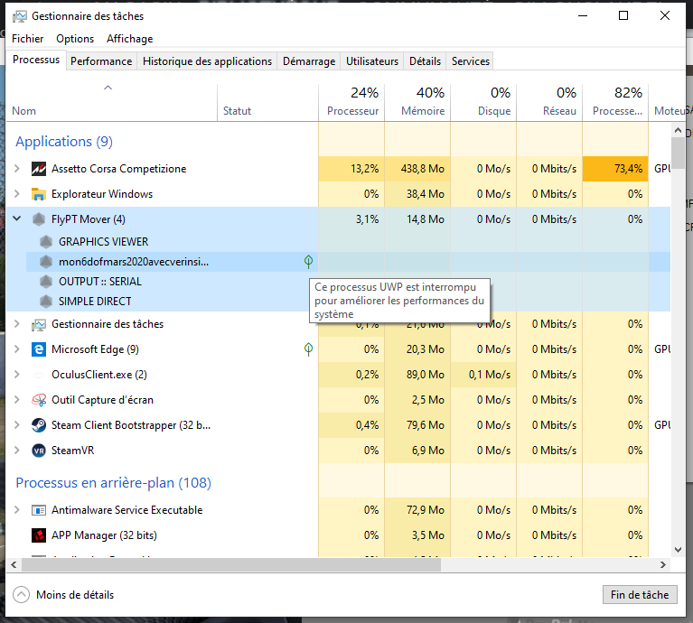The height and width of the screenshot is (623, 693).
Task: Click the Steam Client Bootstrapper icon
Action: tap(39, 425)
